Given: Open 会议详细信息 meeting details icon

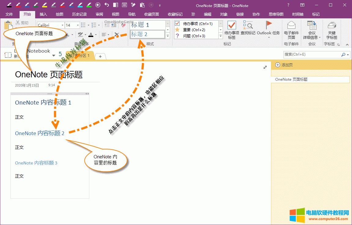Looking at the screenshot, I should click(312, 24).
